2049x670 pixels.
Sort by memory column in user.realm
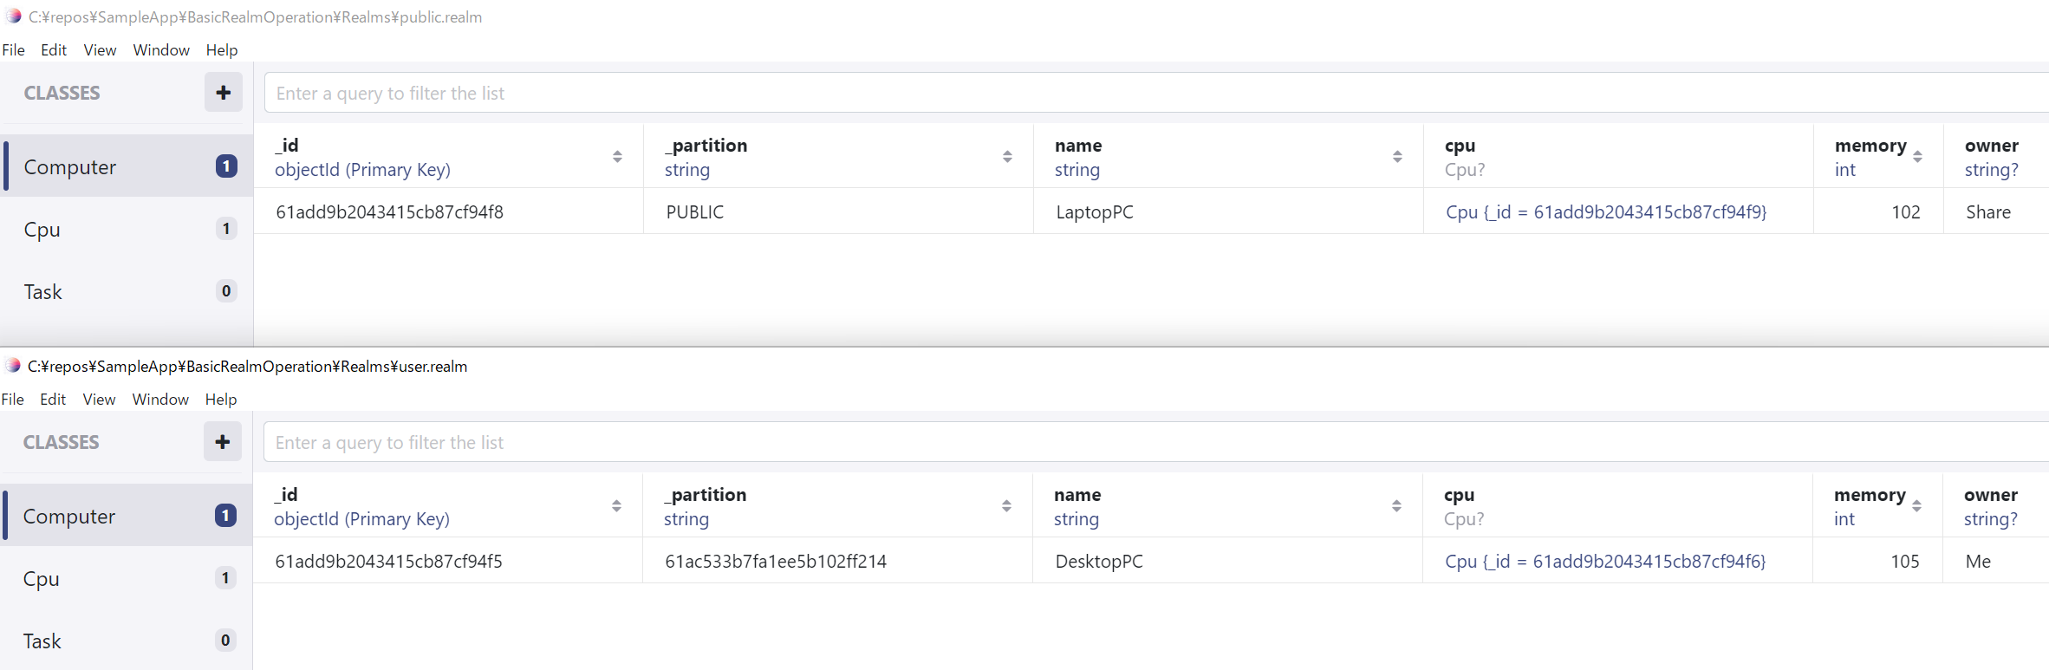tap(1916, 506)
